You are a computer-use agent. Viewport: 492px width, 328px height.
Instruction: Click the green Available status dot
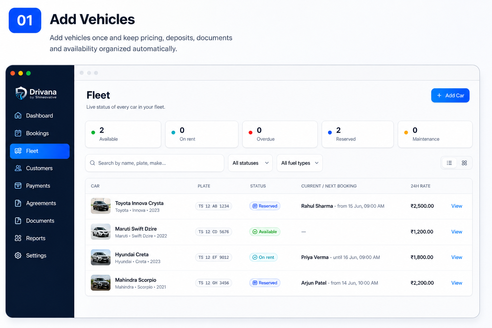click(x=93, y=133)
